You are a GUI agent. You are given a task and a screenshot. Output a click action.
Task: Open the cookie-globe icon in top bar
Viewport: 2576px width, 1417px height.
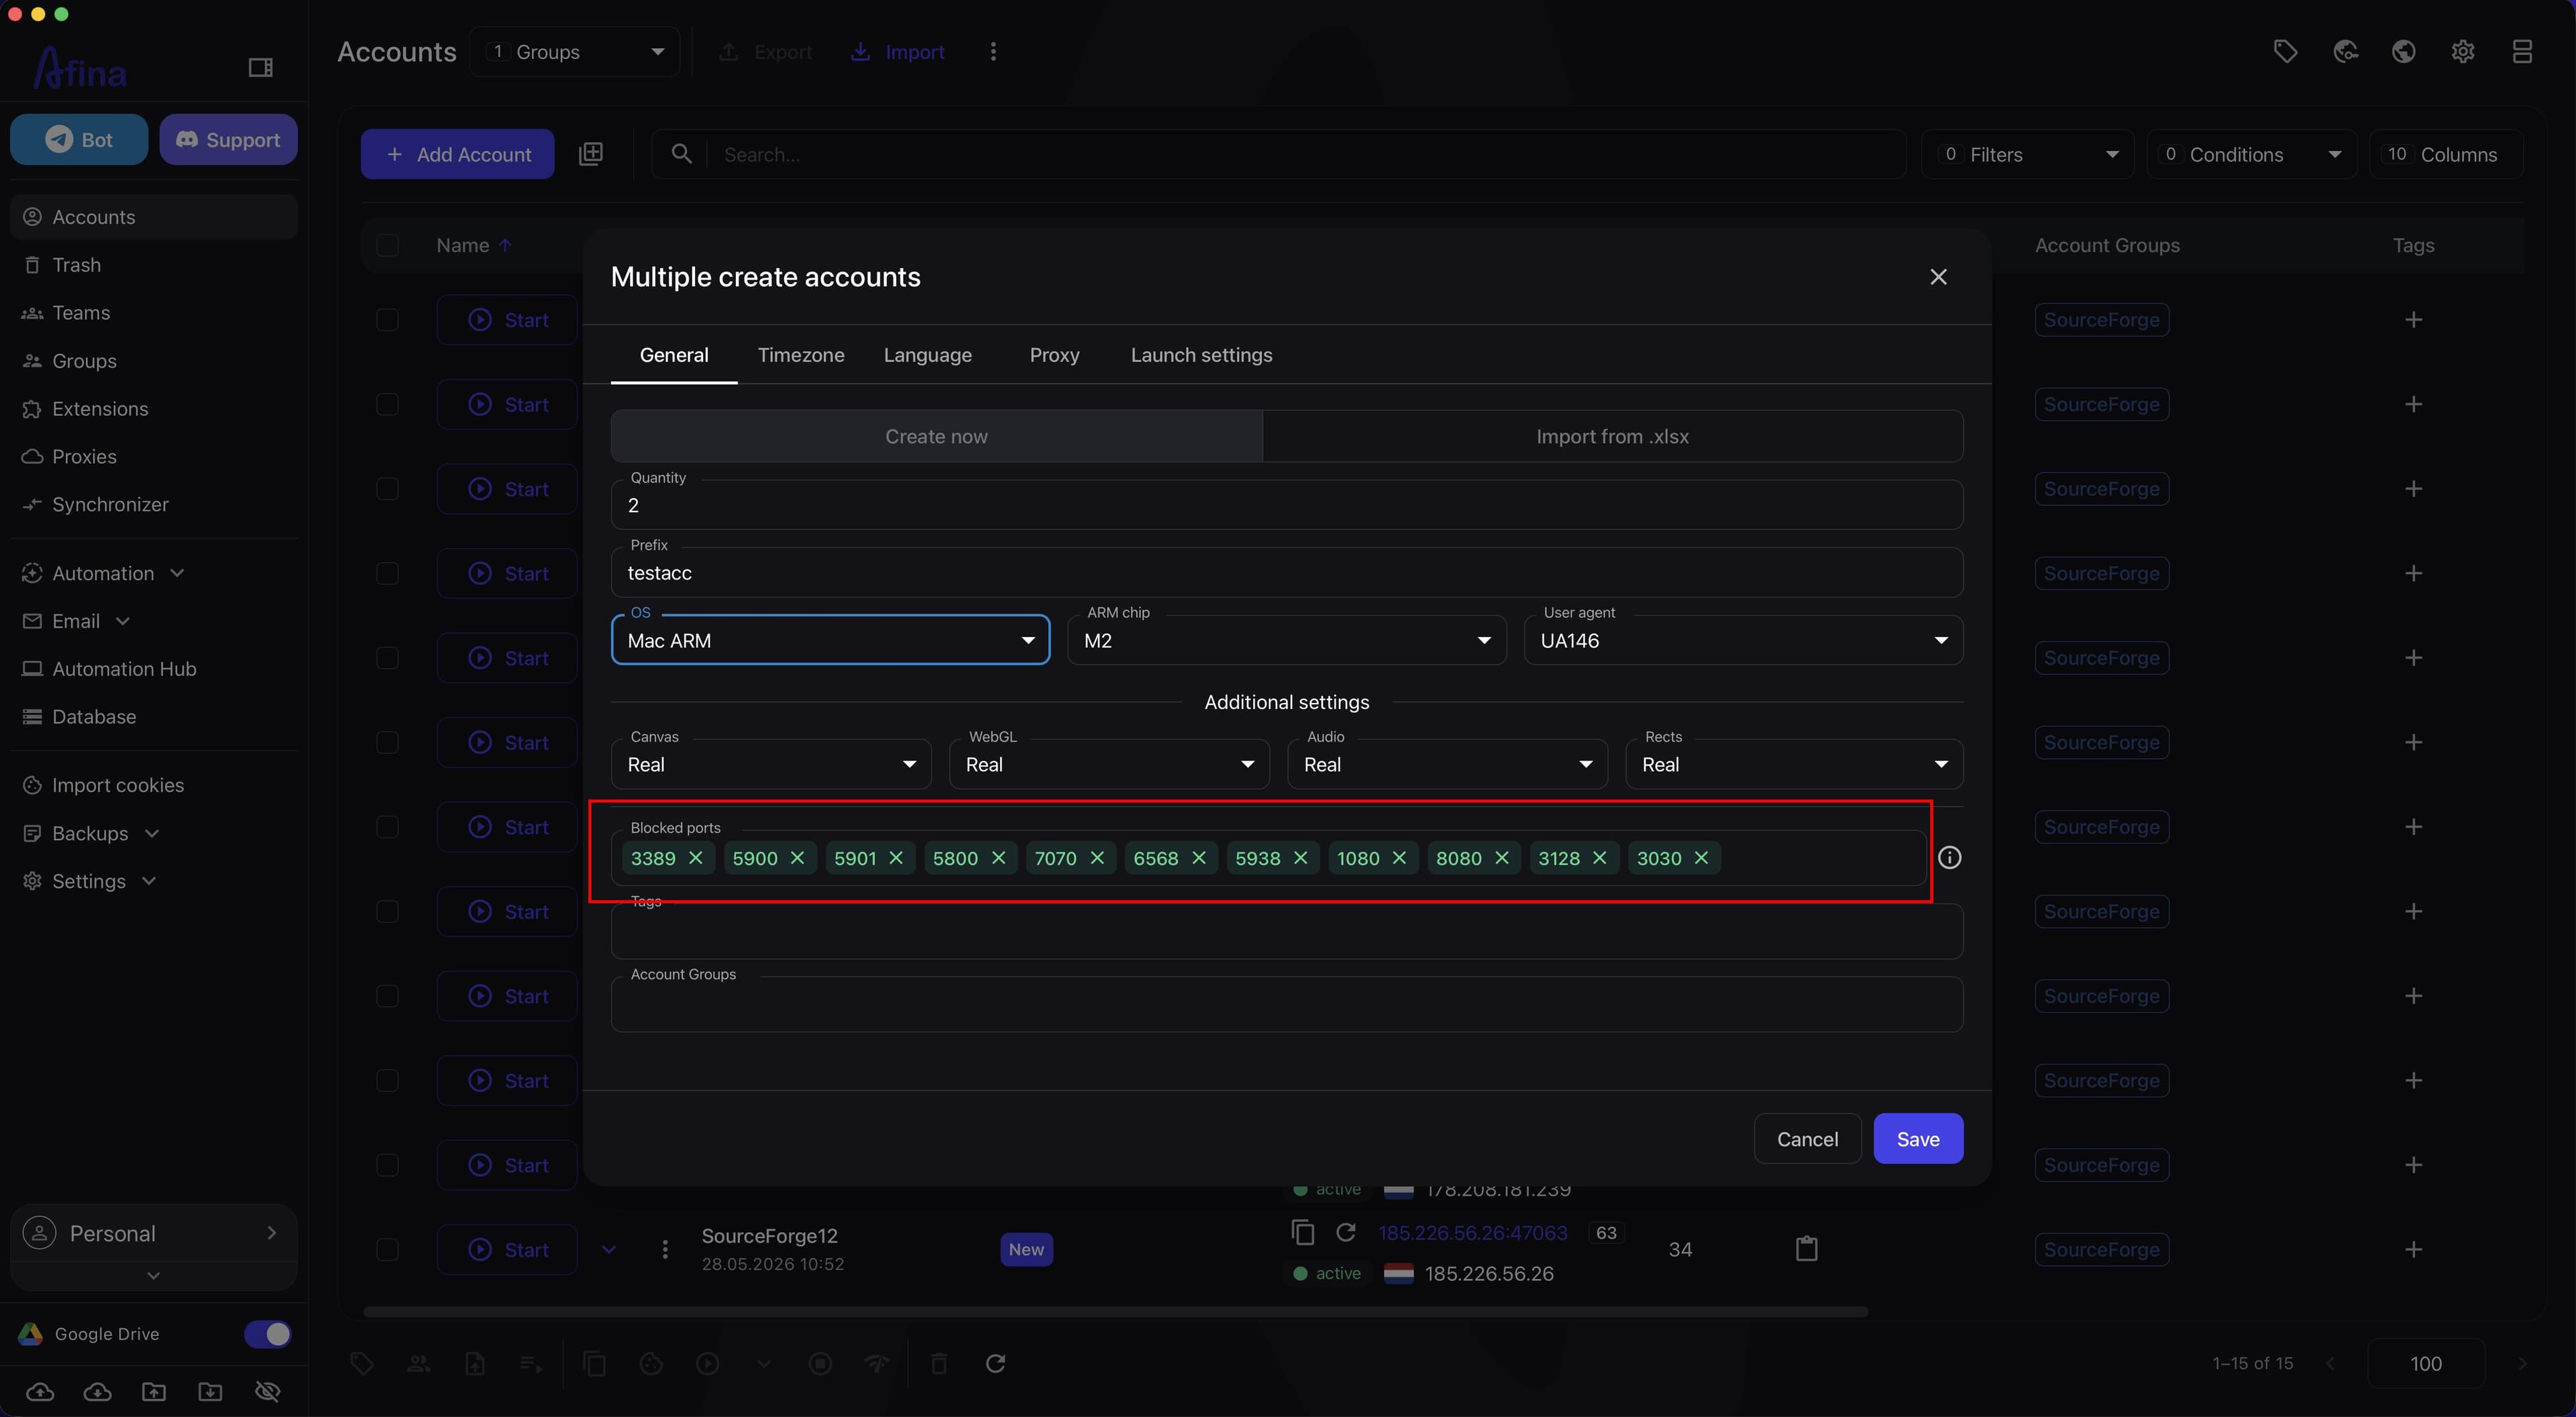(x=2345, y=51)
